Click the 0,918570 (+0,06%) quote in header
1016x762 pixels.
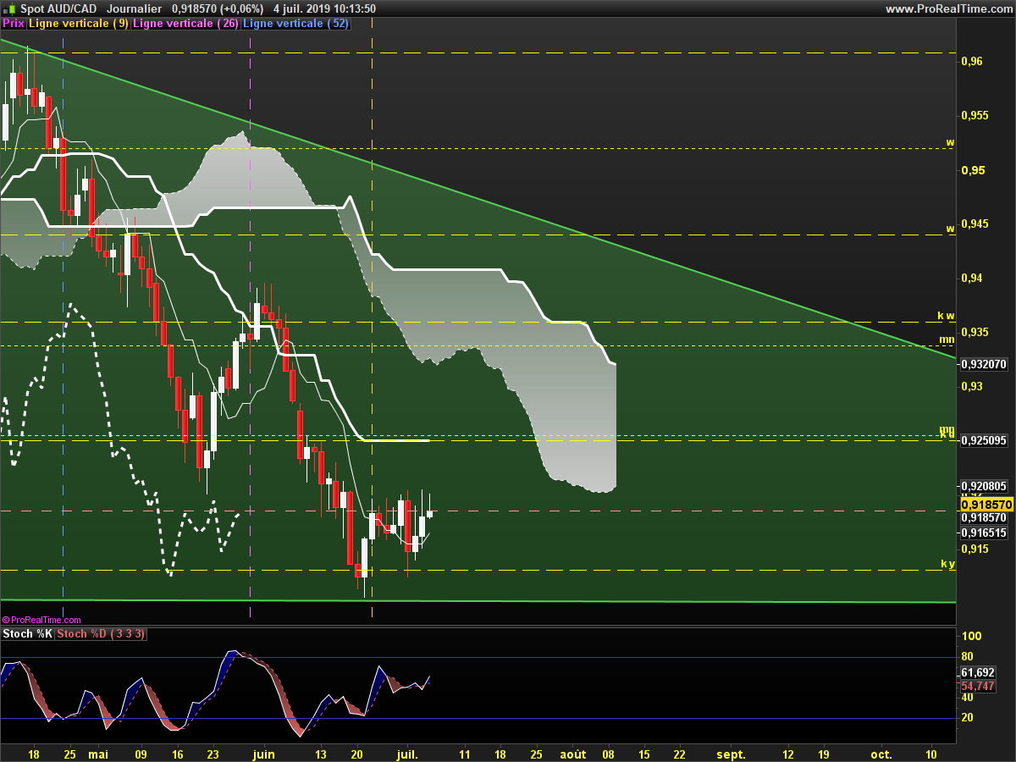[217, 8]
